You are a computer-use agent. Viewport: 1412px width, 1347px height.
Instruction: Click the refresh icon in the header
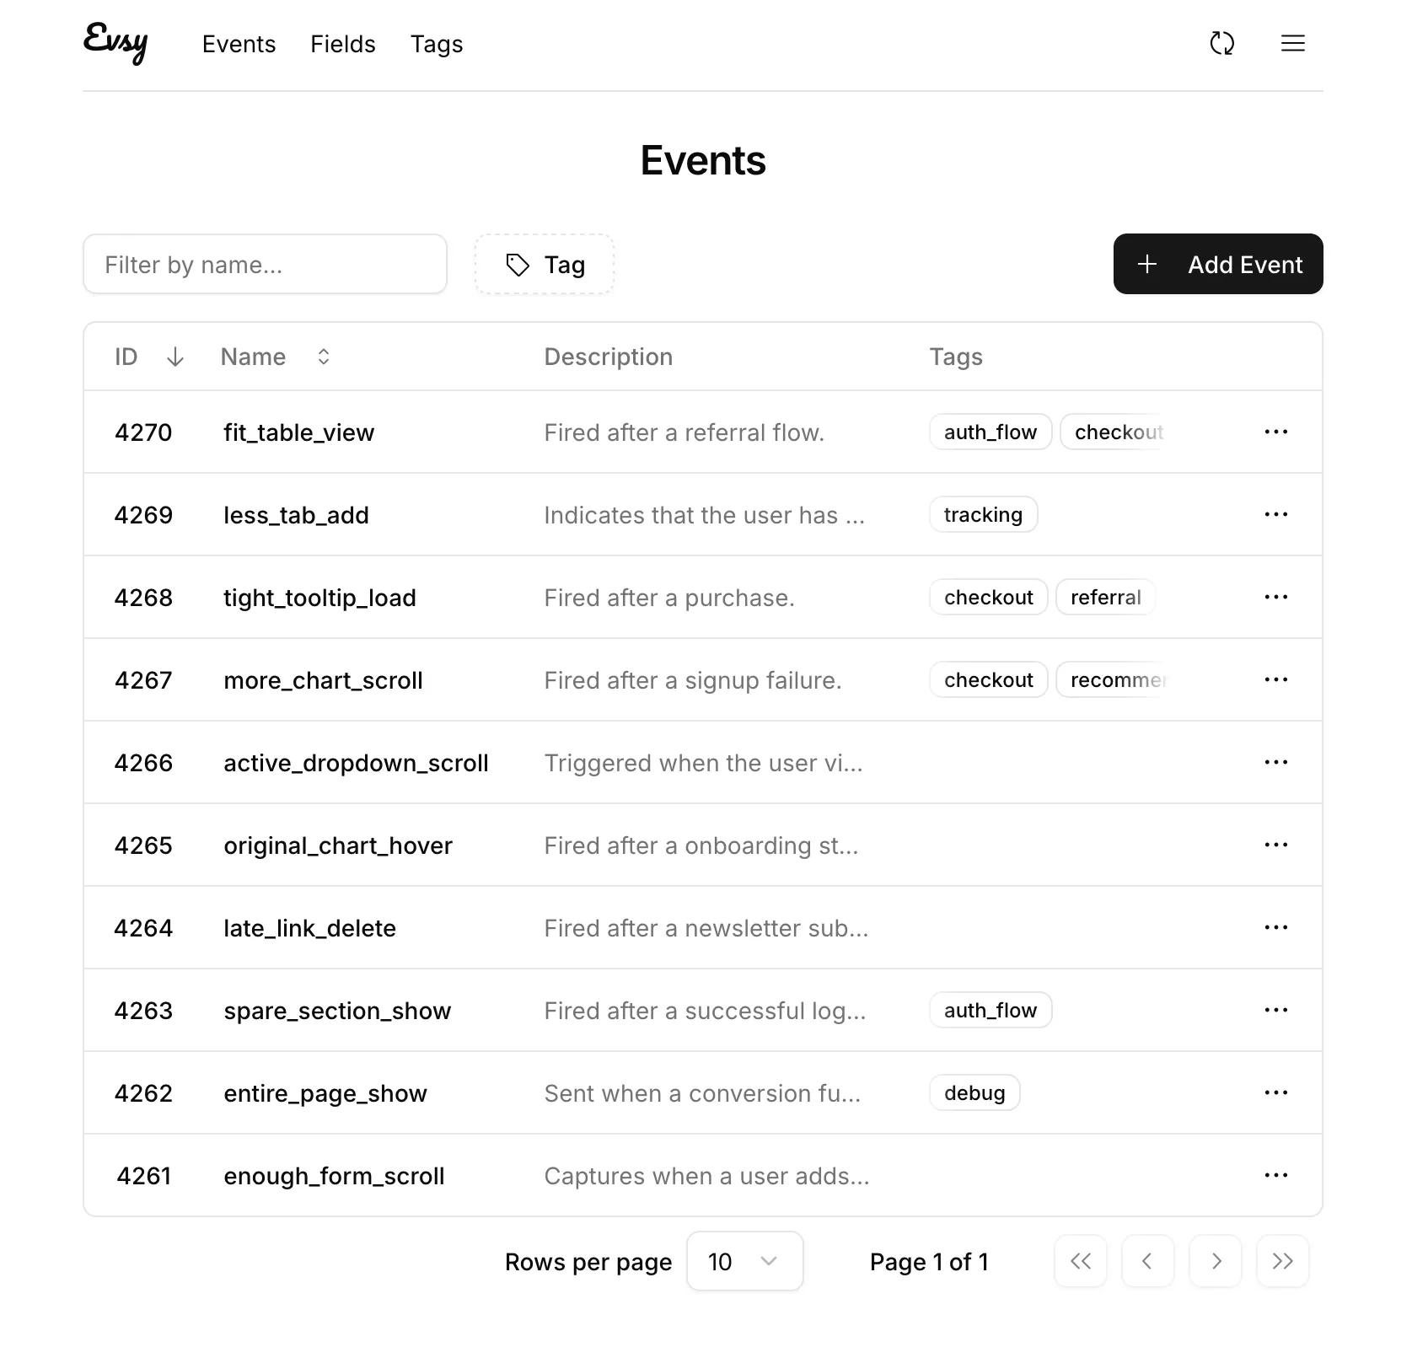tap(1221, 44)
